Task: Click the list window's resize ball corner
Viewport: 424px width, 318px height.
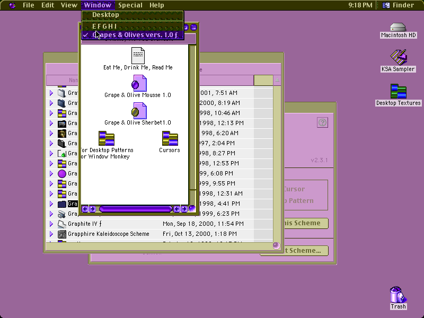Action: (276, 245)
